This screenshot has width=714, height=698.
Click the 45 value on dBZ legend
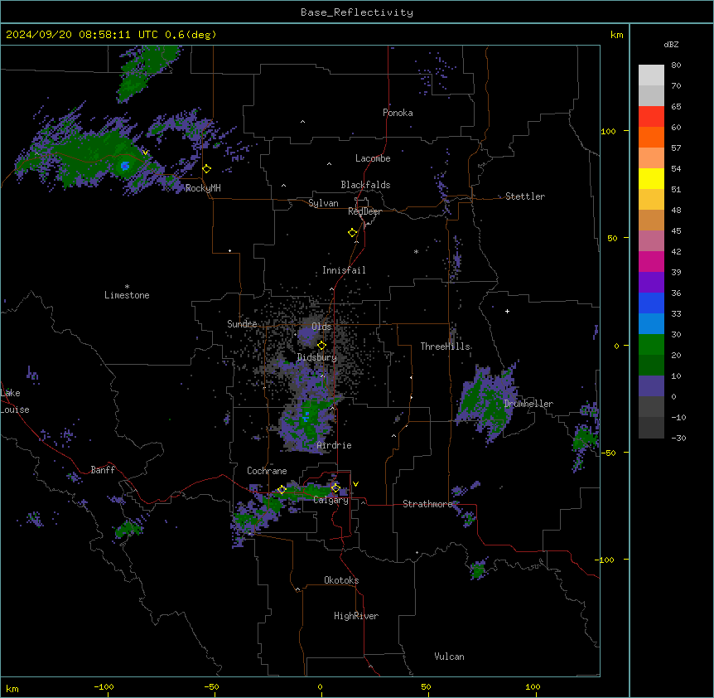click(676, 231)
